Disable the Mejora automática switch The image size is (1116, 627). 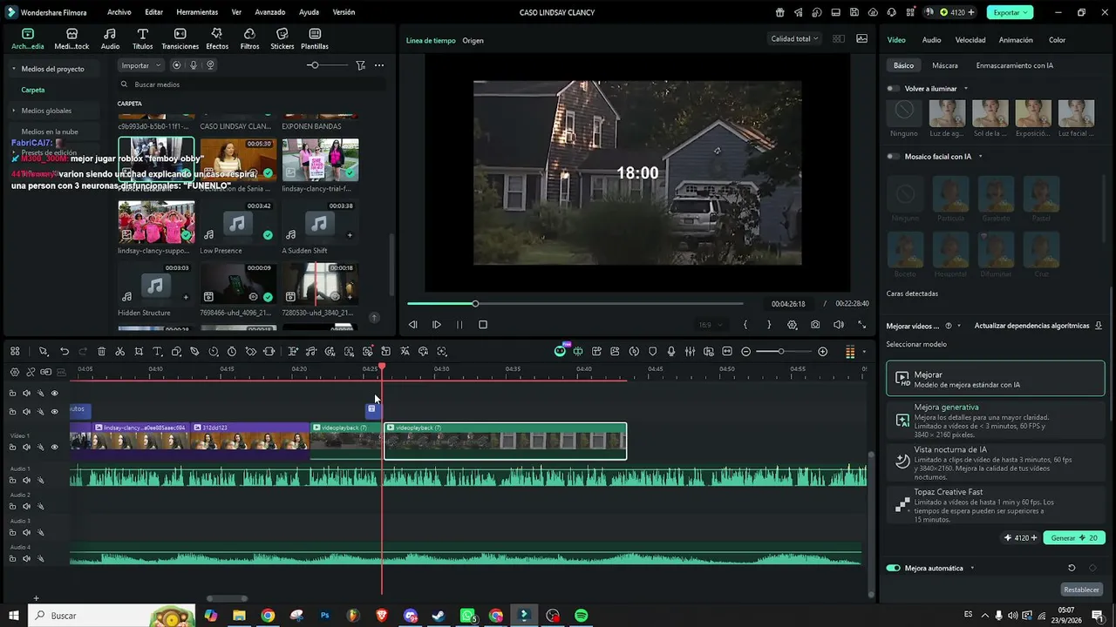[x=893, y=568]
